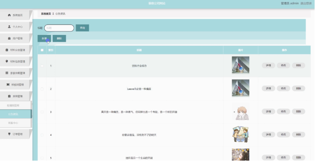Click the 索引 column header
315x161 pixels.
[51, 50]
